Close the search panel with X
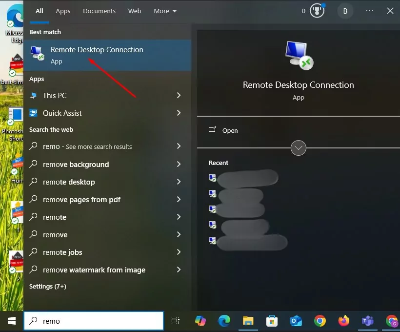 pos(390,11)
